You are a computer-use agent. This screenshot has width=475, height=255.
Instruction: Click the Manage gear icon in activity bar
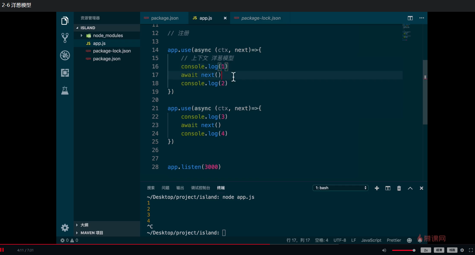tap(65, 228)
